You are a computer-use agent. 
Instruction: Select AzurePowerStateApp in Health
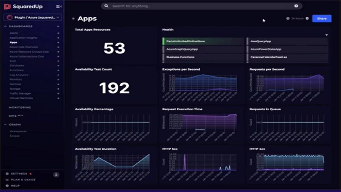pos(287,49)
